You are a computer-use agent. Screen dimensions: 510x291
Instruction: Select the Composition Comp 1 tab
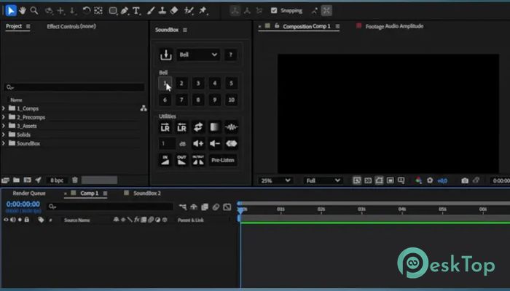(307, 26)
